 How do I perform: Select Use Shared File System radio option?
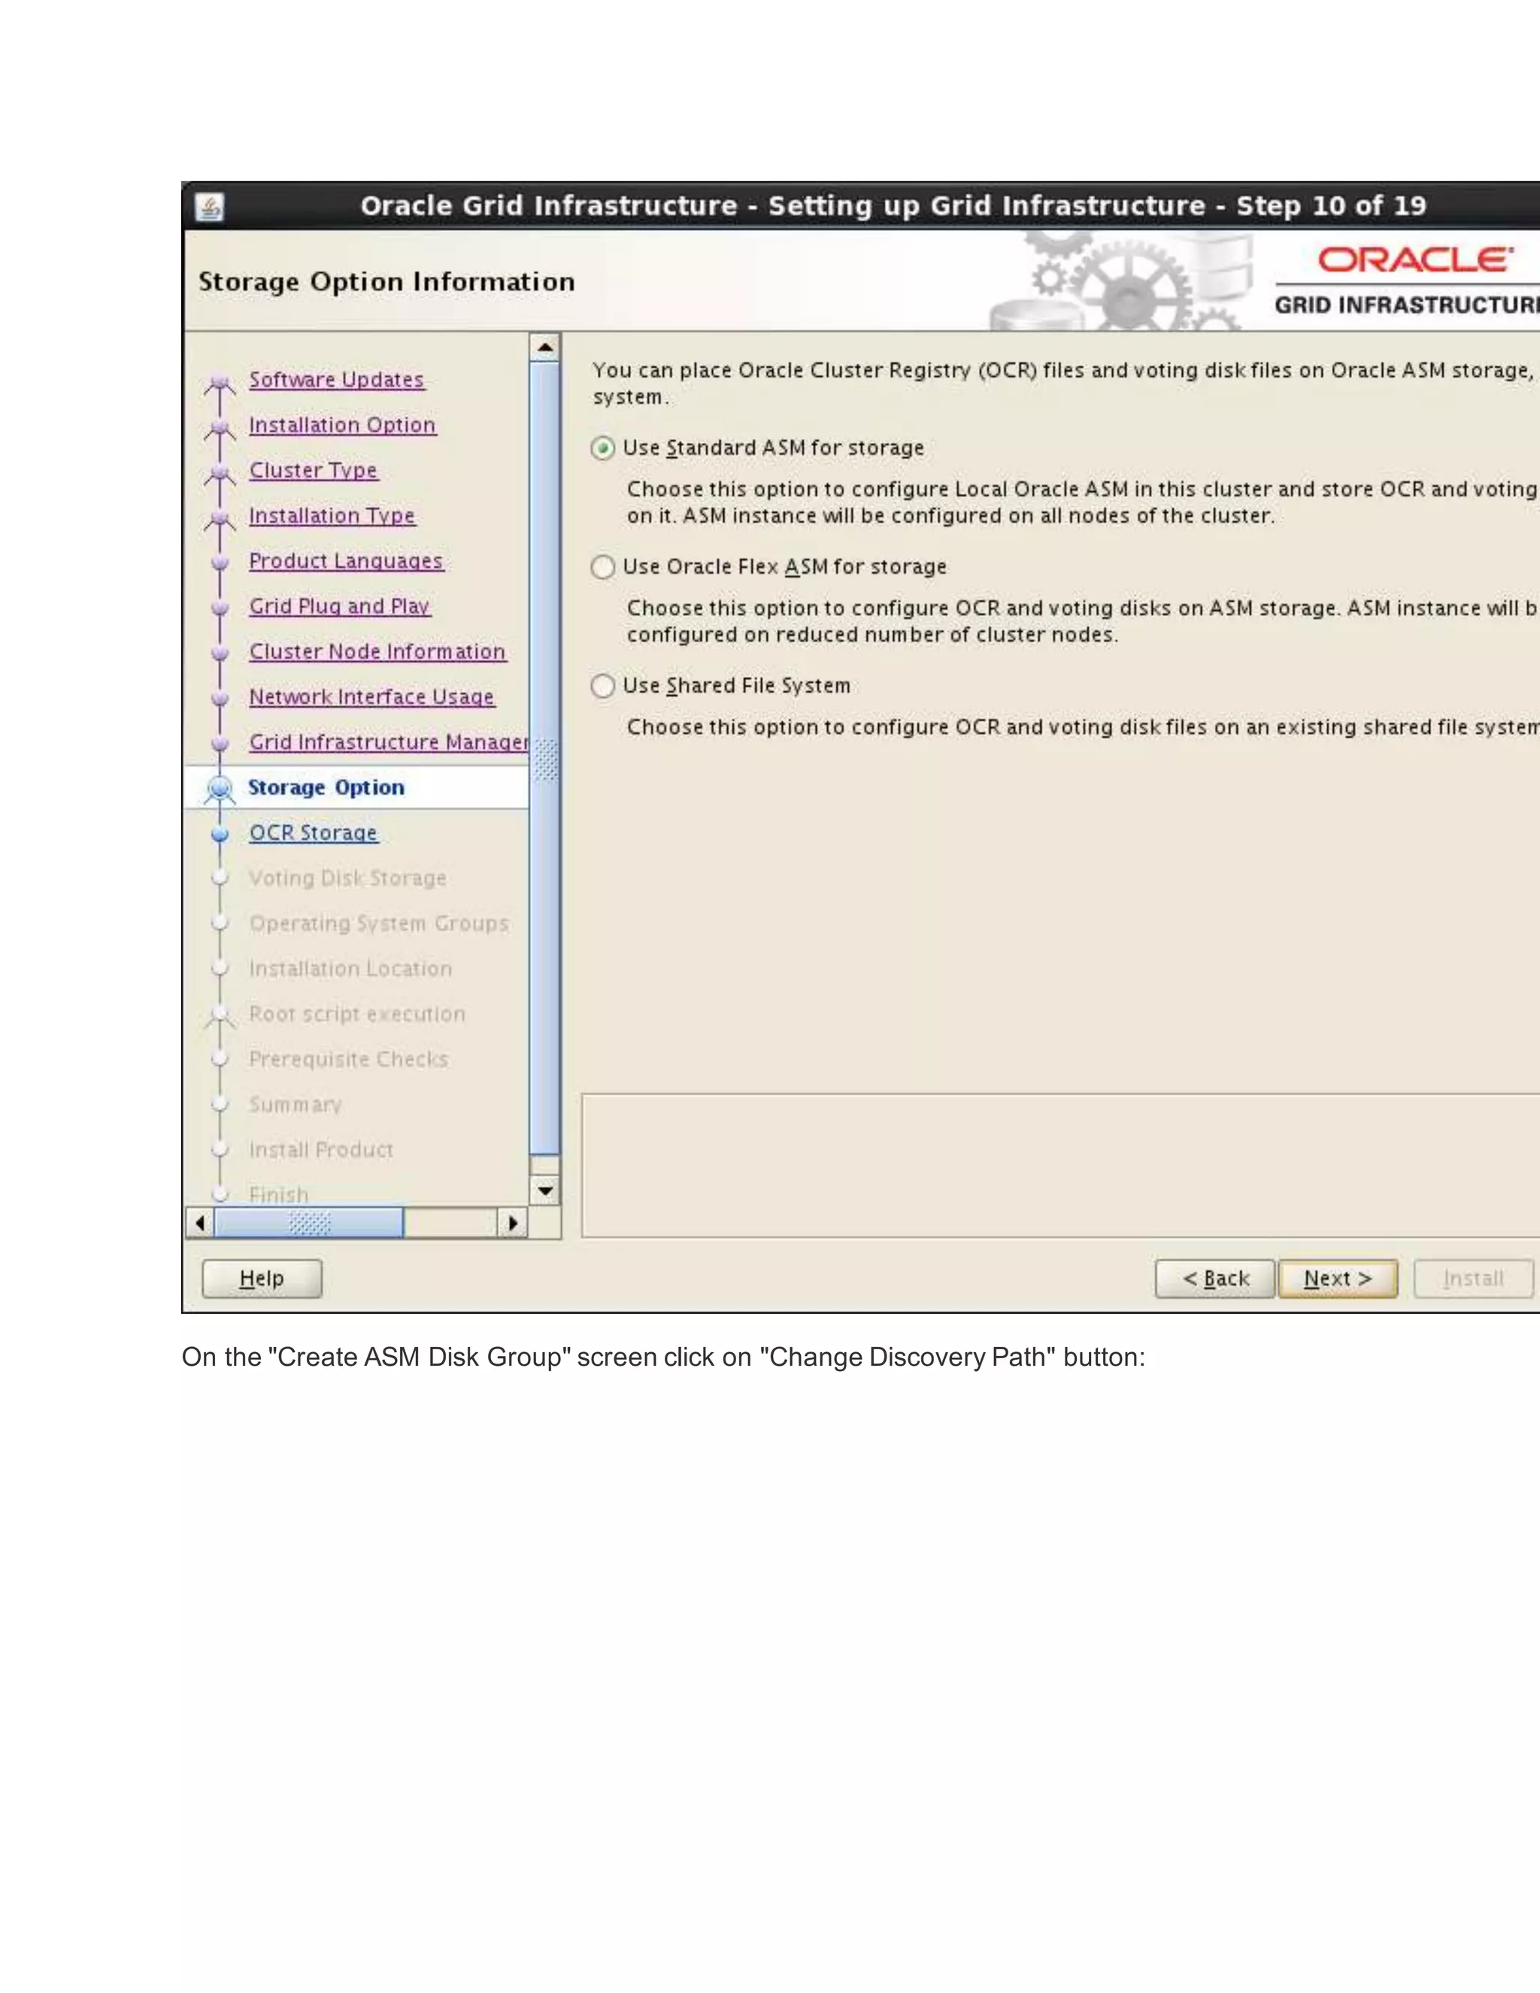pos(602,685)
